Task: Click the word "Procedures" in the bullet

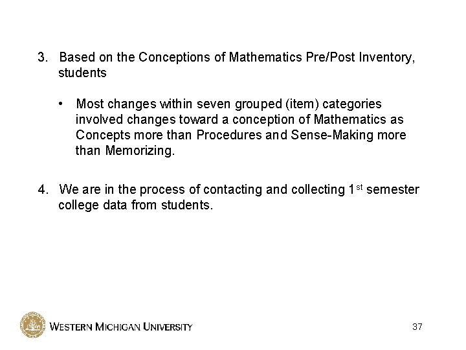Action: (x=229, y=135)
